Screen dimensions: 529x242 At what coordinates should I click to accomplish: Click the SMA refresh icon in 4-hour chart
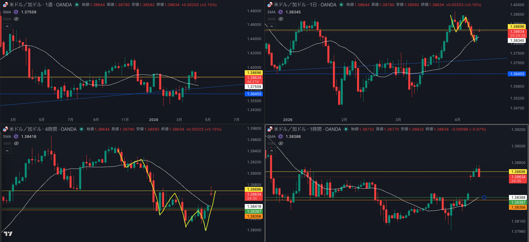16,136
